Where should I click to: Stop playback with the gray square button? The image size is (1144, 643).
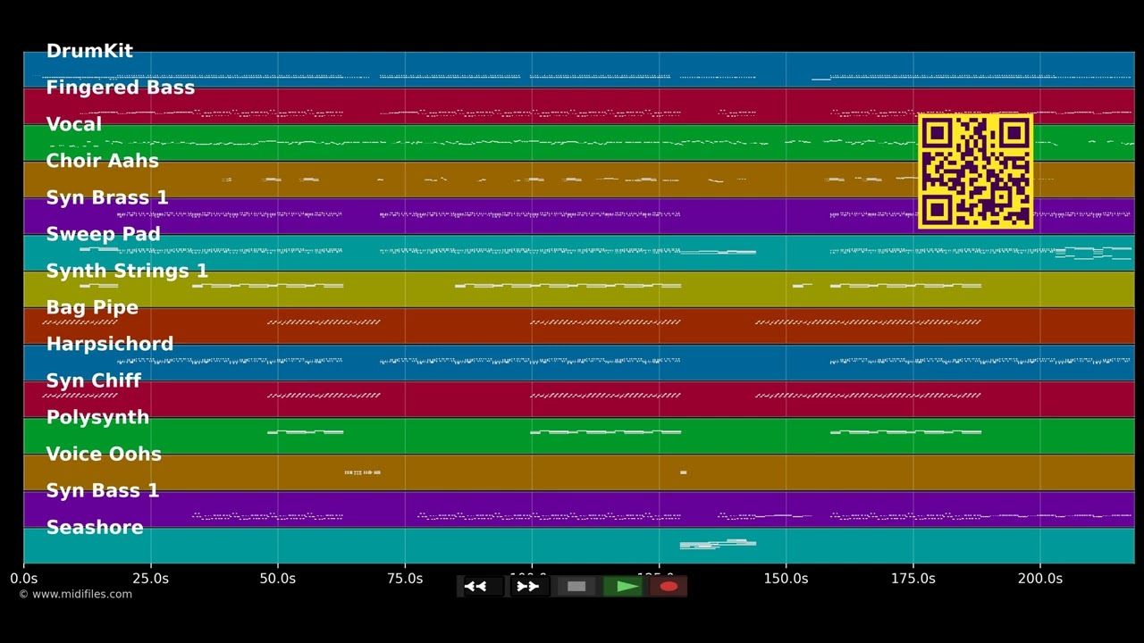point(576,587)
